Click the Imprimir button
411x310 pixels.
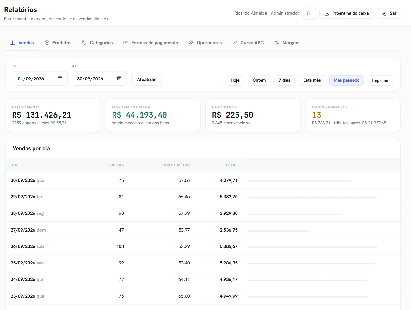coord(380,80)
